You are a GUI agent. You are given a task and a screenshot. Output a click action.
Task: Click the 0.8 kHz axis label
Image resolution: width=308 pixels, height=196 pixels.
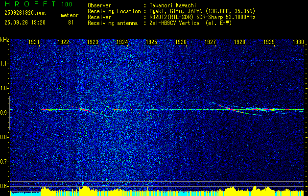pos(4,137)
